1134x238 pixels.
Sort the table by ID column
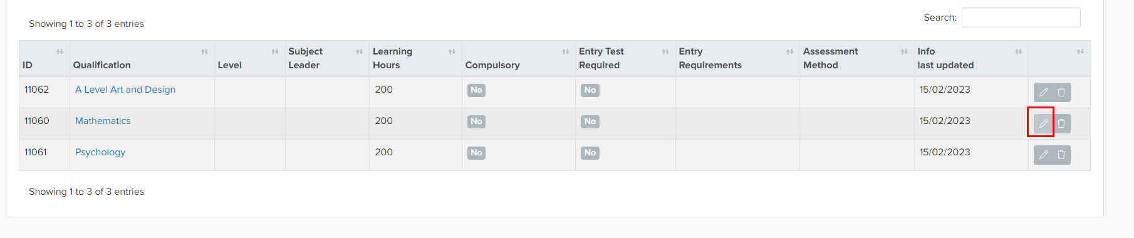[44, 59]
